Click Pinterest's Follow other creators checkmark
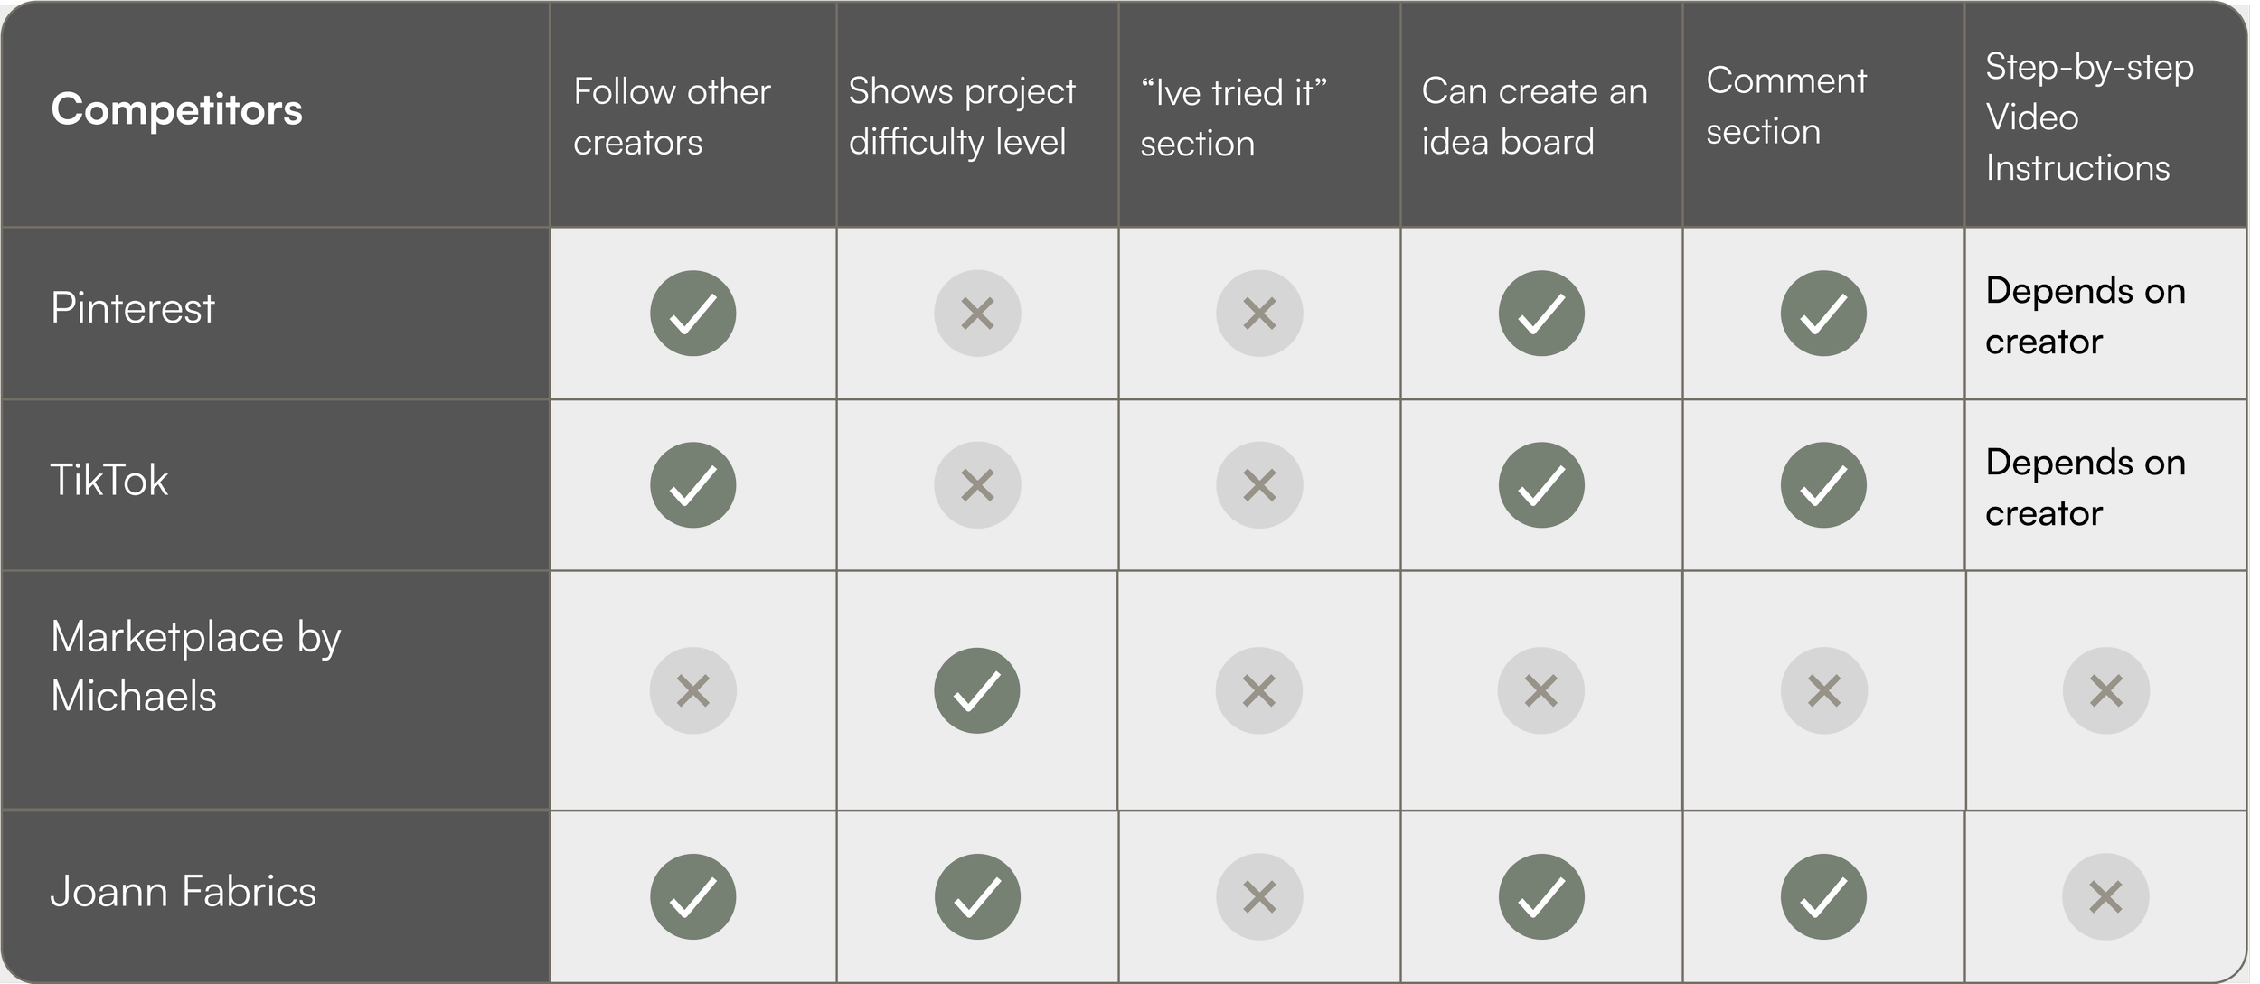The height and width of the screenshot is (984, 2260). tap(693, 314)
